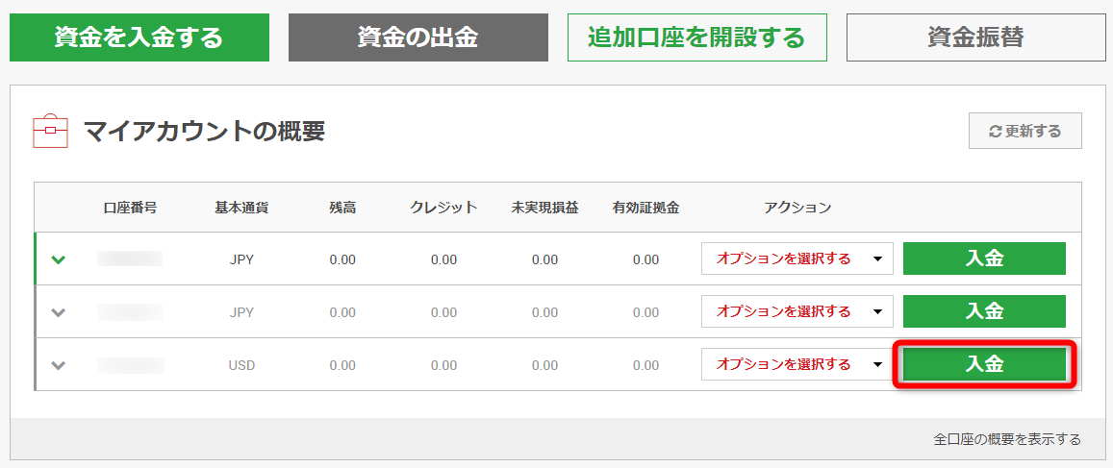
Task: Expand the USD account row chevron
Action: (x=59, y=365)
